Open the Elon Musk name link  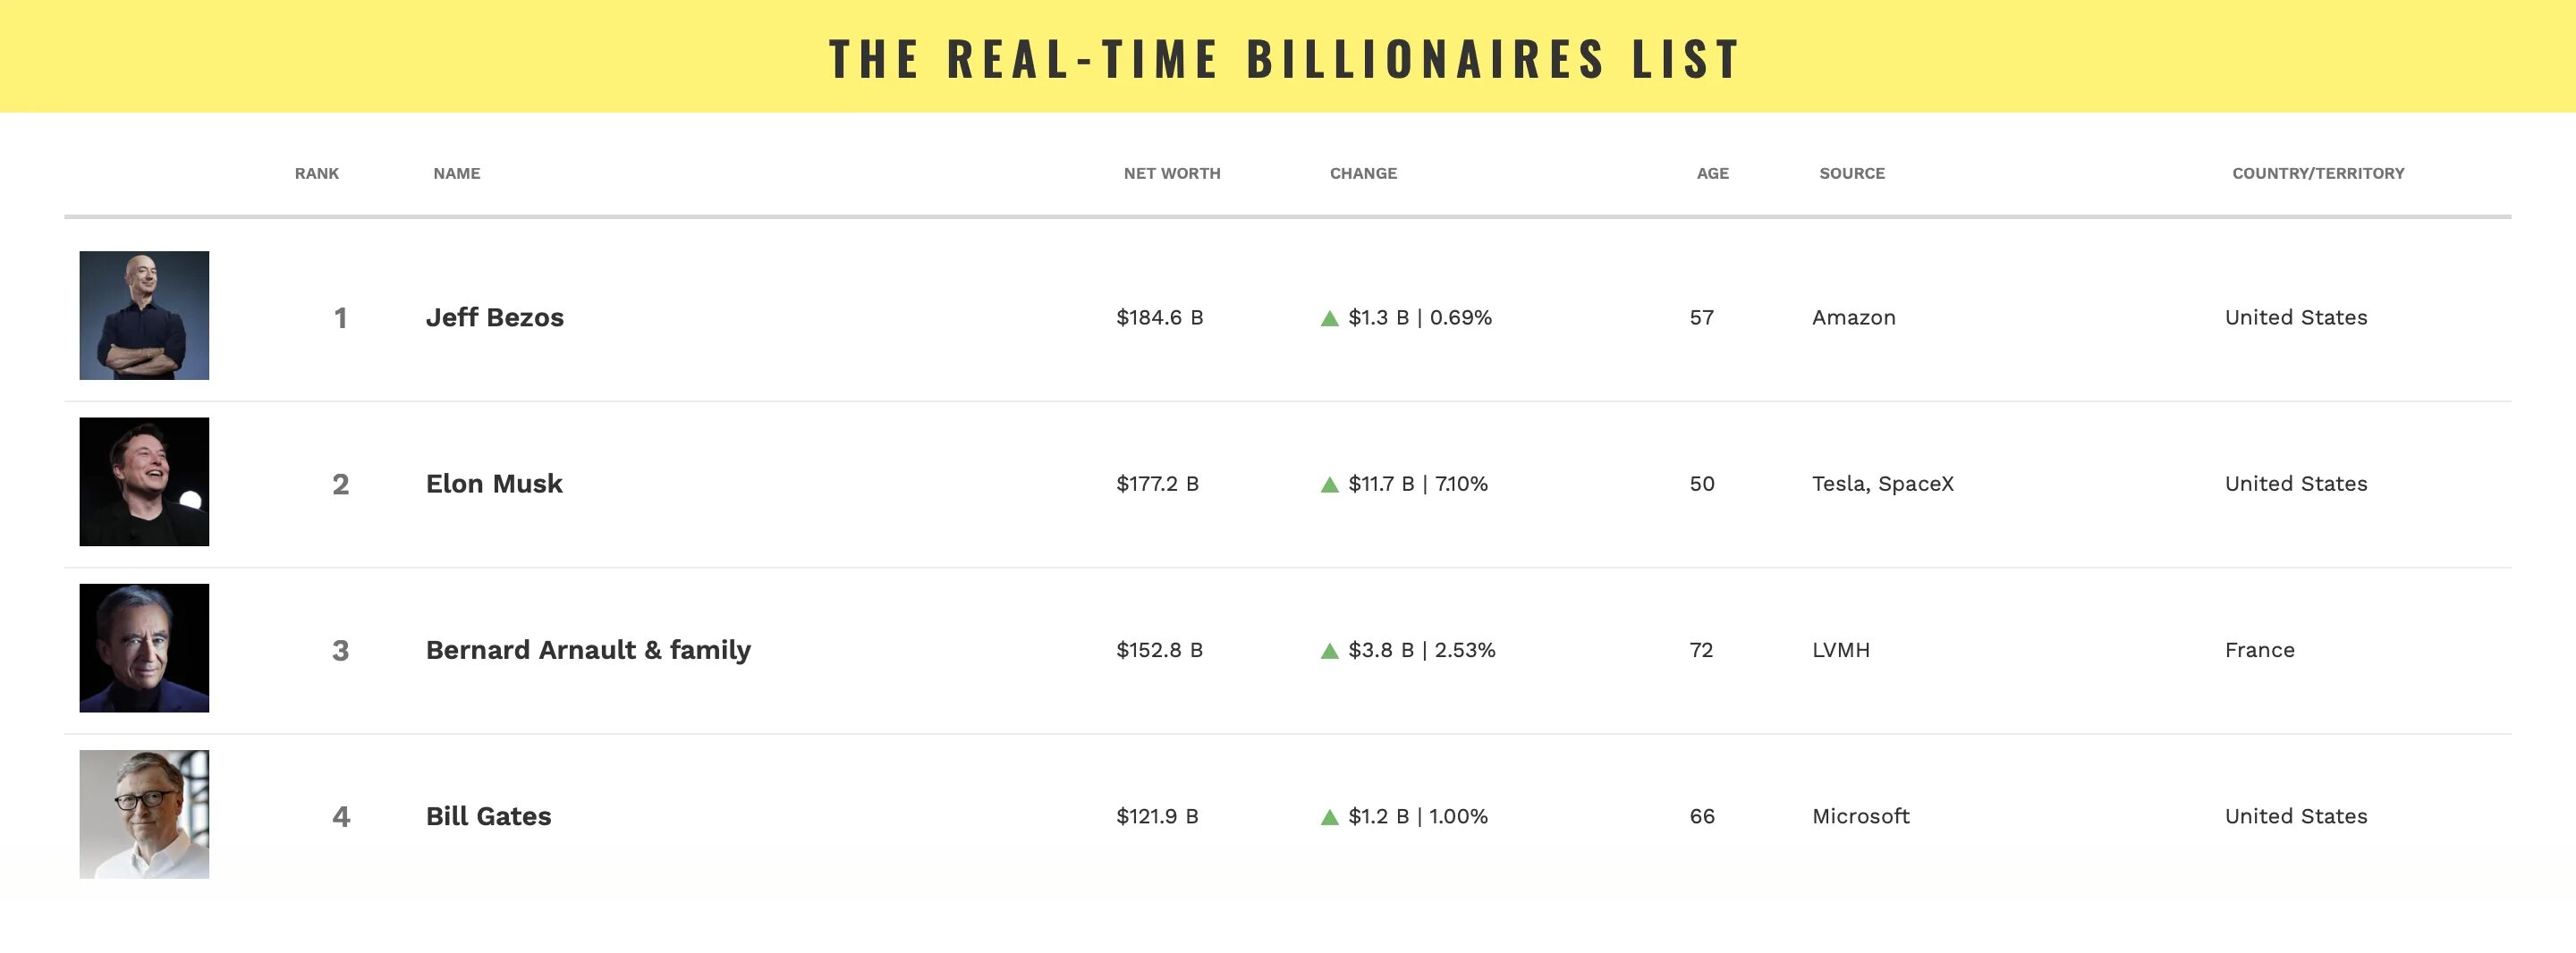[x=494, y=483]
